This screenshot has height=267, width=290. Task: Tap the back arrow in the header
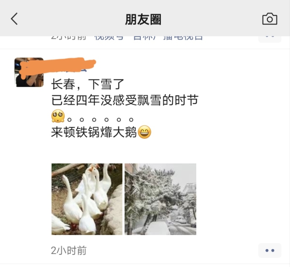pyautogui.click(x=14, y=19)
